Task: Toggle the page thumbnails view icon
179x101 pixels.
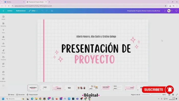Action: [x=169, y=95]
